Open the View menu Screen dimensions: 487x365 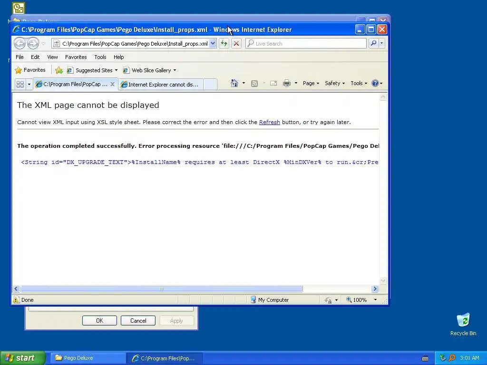pos(52,57)
